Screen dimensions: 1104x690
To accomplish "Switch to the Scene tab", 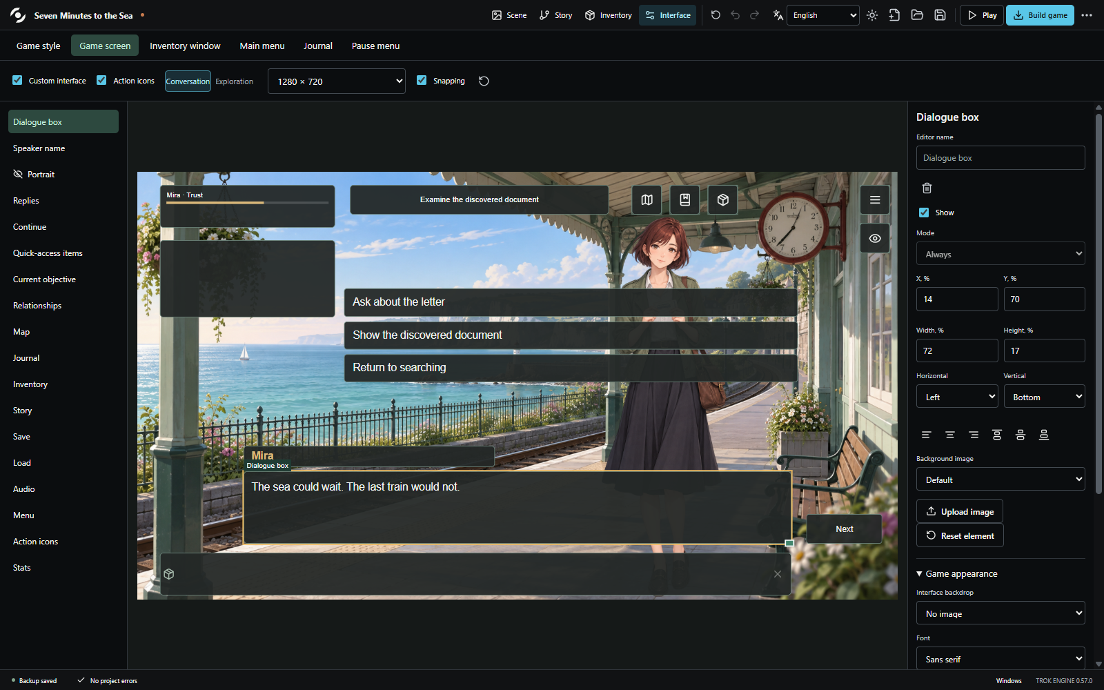I will click(509, 15).
